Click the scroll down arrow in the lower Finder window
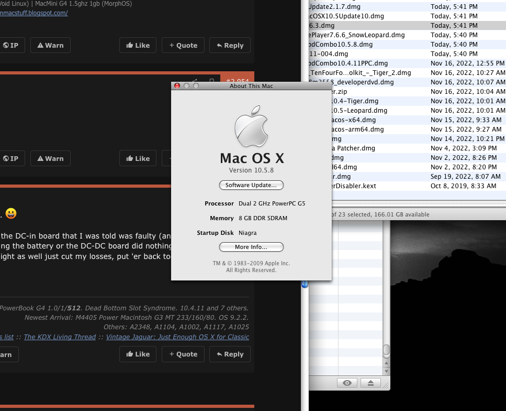The height and width of the screenshot is (411, 506). pyautogui.click(x=386, y=371)
